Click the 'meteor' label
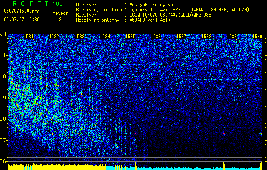The width and height of the screenshot is (267, 170). (x=60, y=13)
